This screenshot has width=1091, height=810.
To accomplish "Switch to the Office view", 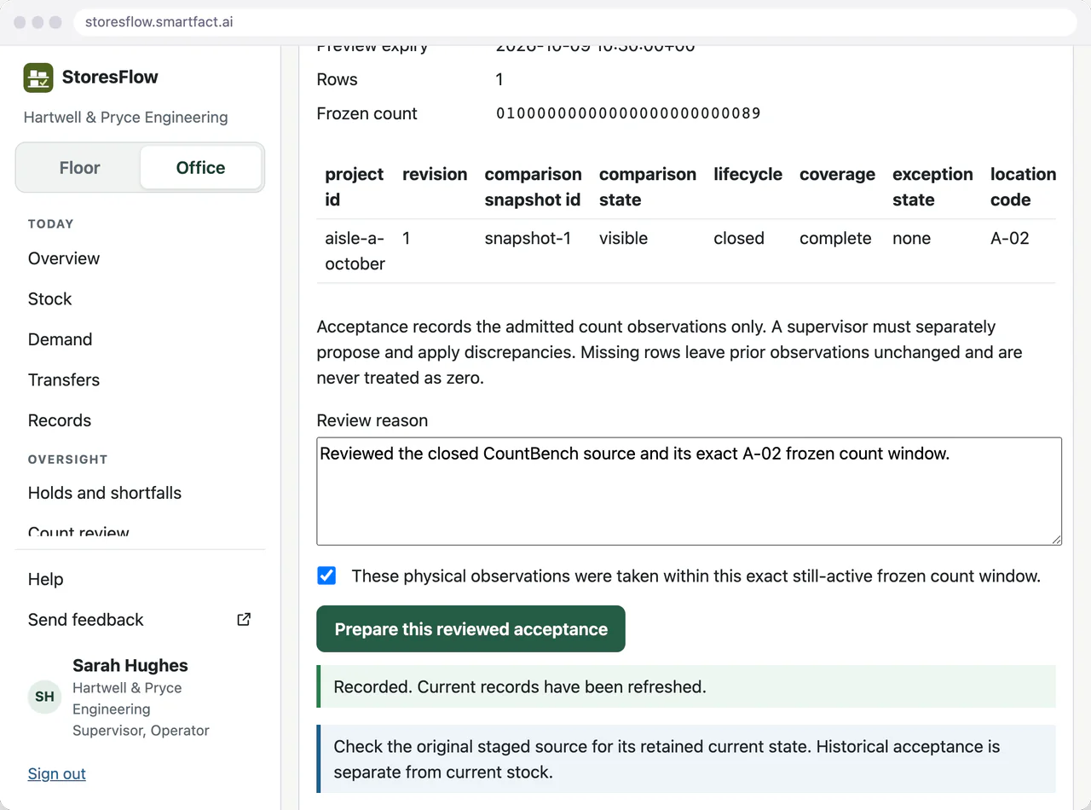I will (x=200, y=168).
